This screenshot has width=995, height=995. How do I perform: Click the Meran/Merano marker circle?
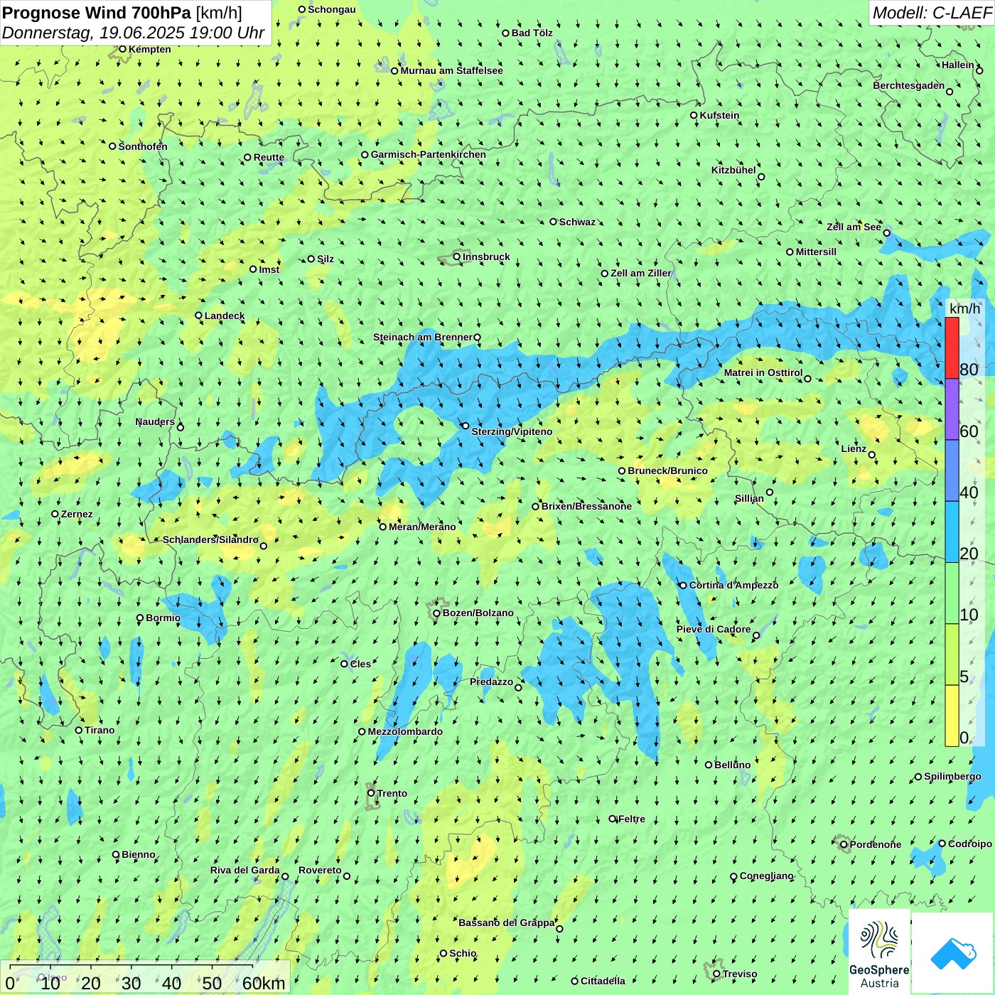(383, 527)
